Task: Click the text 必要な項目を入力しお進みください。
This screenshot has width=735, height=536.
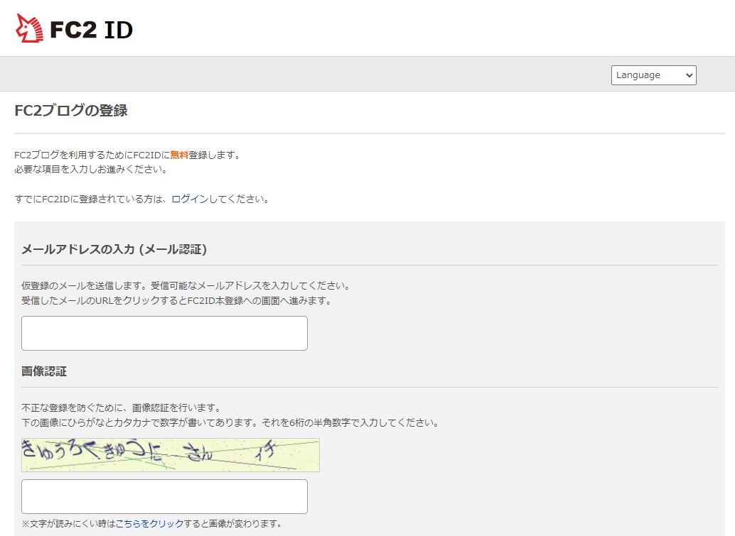Action: (x=91, y=170)
